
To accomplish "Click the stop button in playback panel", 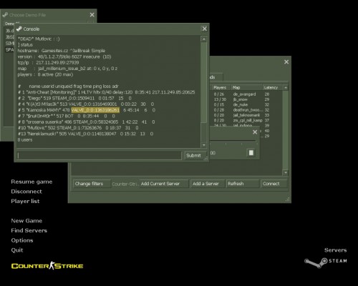I will coord(251,153).
